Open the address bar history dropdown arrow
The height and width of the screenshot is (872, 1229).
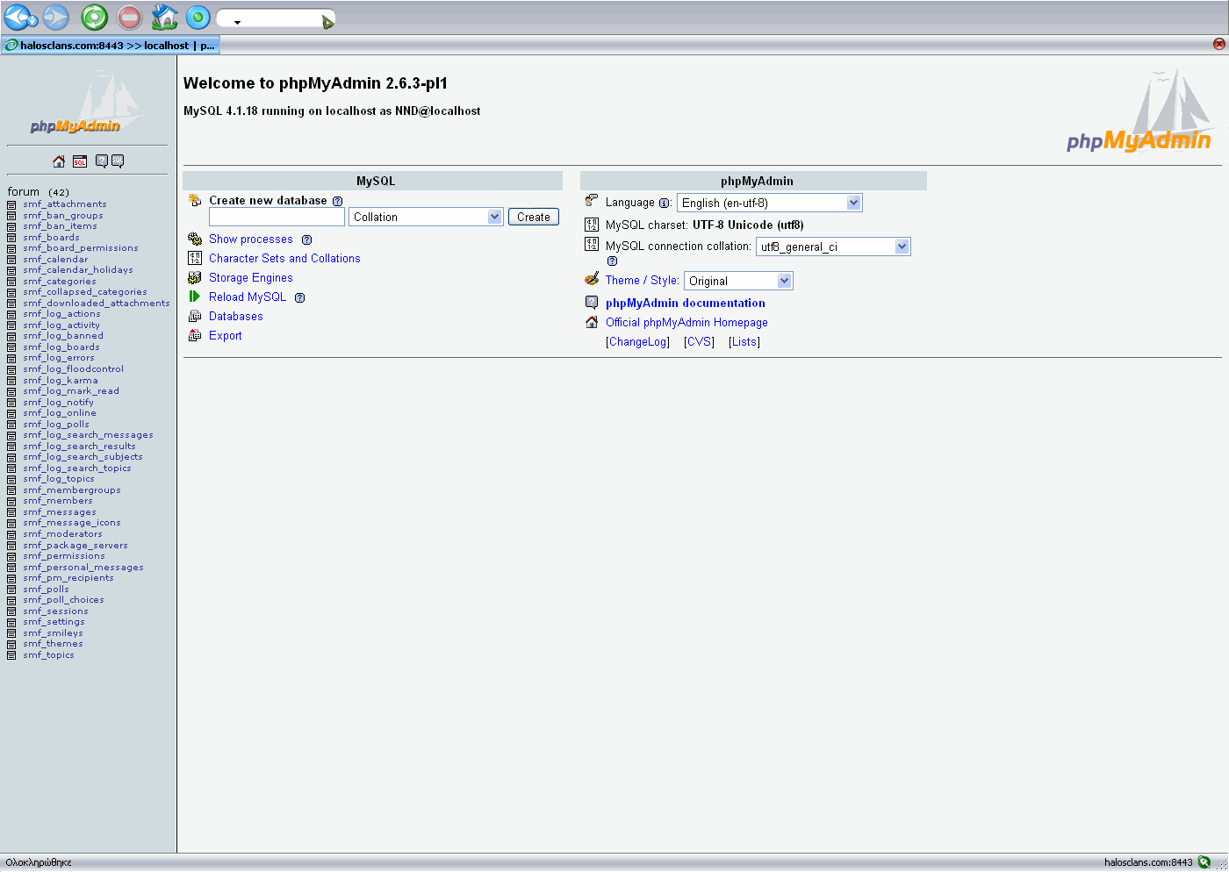(x=237, y=22)
